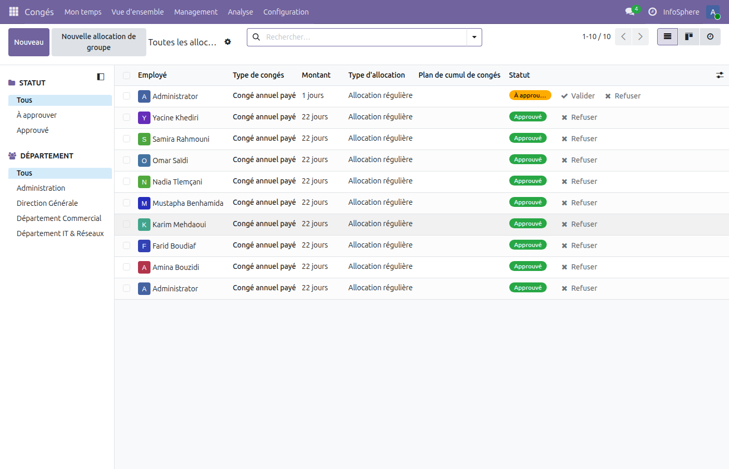Validate the Administrator 1 jours allocation
Viewport: 729px width, 469px height.
(x=578, y=96)
